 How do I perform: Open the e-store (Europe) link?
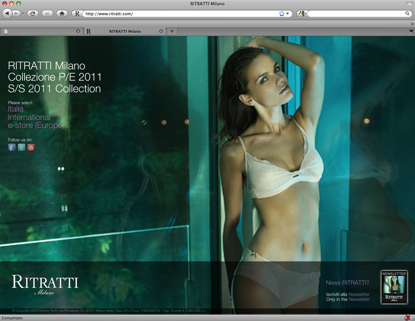[x=36, y=125]
